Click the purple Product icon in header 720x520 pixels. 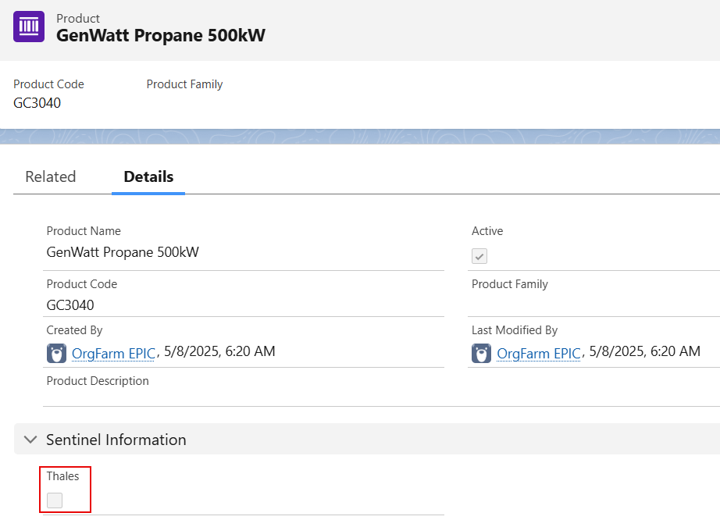coord(29,27)
